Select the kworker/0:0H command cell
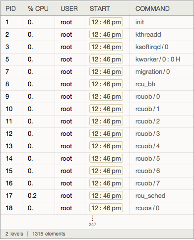The height and width of the screenshot is (240, 194). (158, 59)
